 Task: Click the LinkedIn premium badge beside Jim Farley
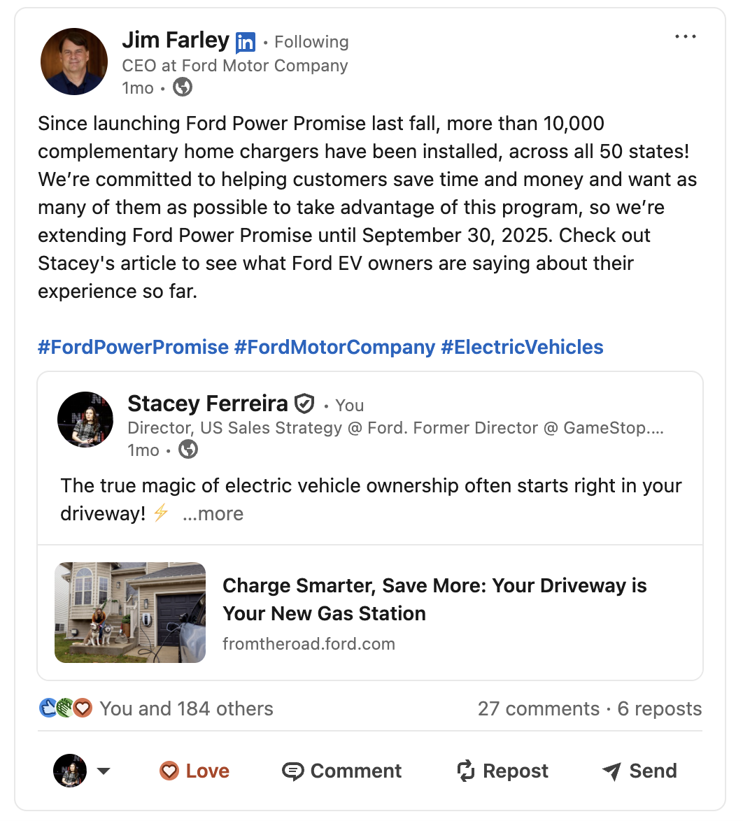pyautogui.click(x=246, y=43)
